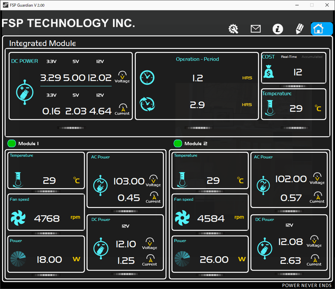Click the 103.00 AC voltage reading
Image resolution: width=335 pixels, height=289 pixels.
click(129, 181)
